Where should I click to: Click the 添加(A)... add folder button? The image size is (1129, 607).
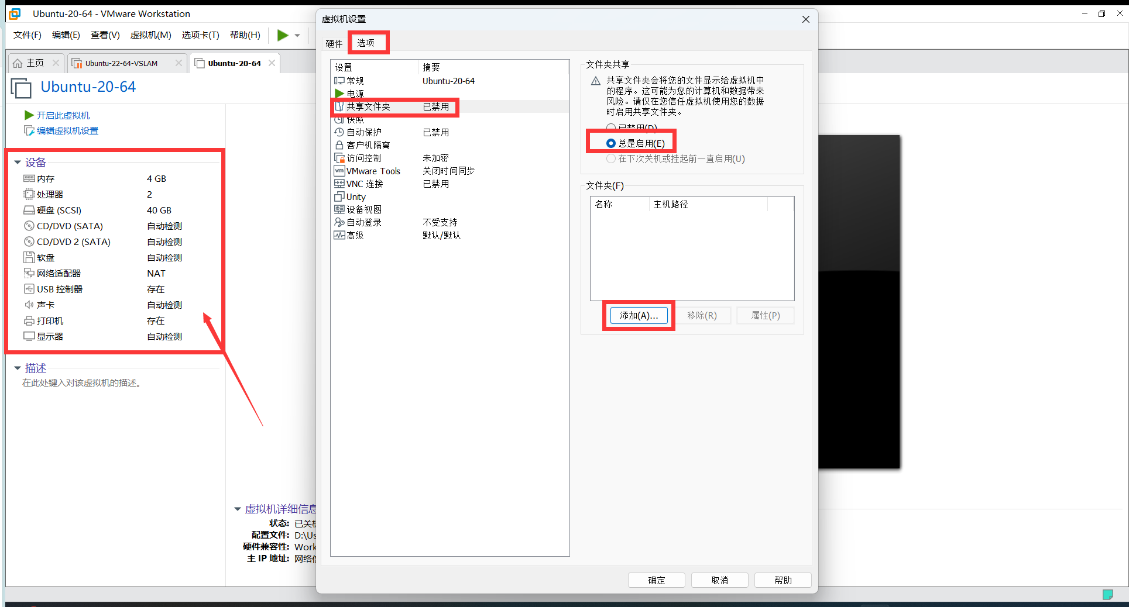639,316
